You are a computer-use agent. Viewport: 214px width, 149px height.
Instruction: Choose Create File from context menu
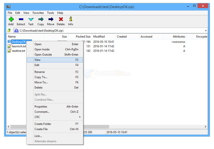point(55,129)
